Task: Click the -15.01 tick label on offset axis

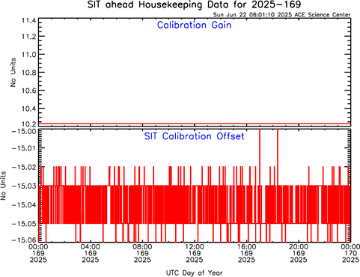Action: pos(25,148)
